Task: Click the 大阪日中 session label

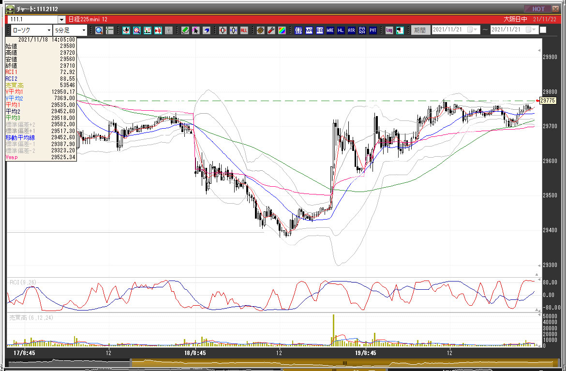Action: pos(515,19)
